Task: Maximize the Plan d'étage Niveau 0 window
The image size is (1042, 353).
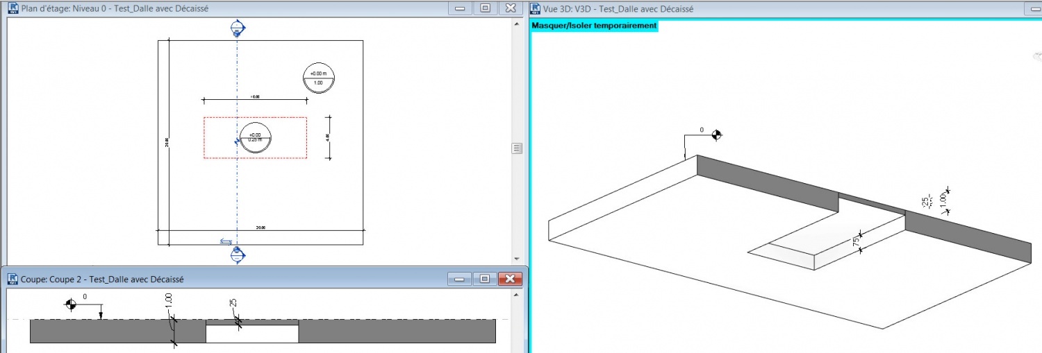Action: click(486, 8)
